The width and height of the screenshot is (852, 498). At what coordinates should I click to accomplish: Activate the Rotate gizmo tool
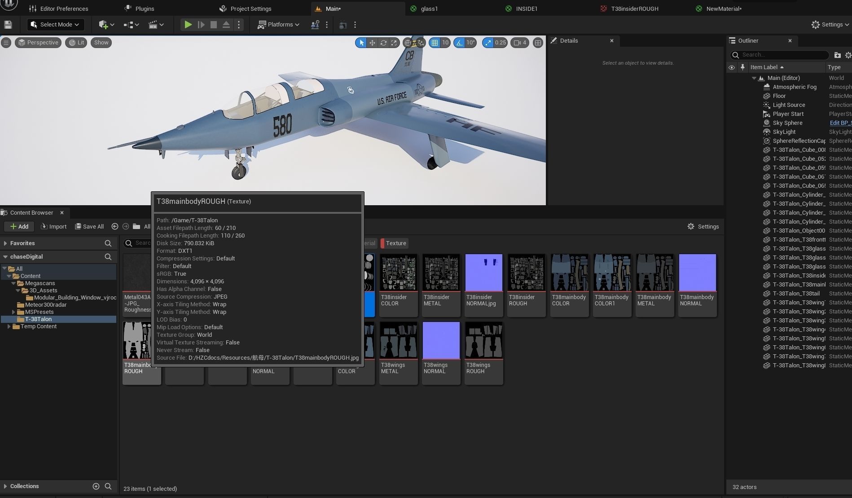coord(383,43)
